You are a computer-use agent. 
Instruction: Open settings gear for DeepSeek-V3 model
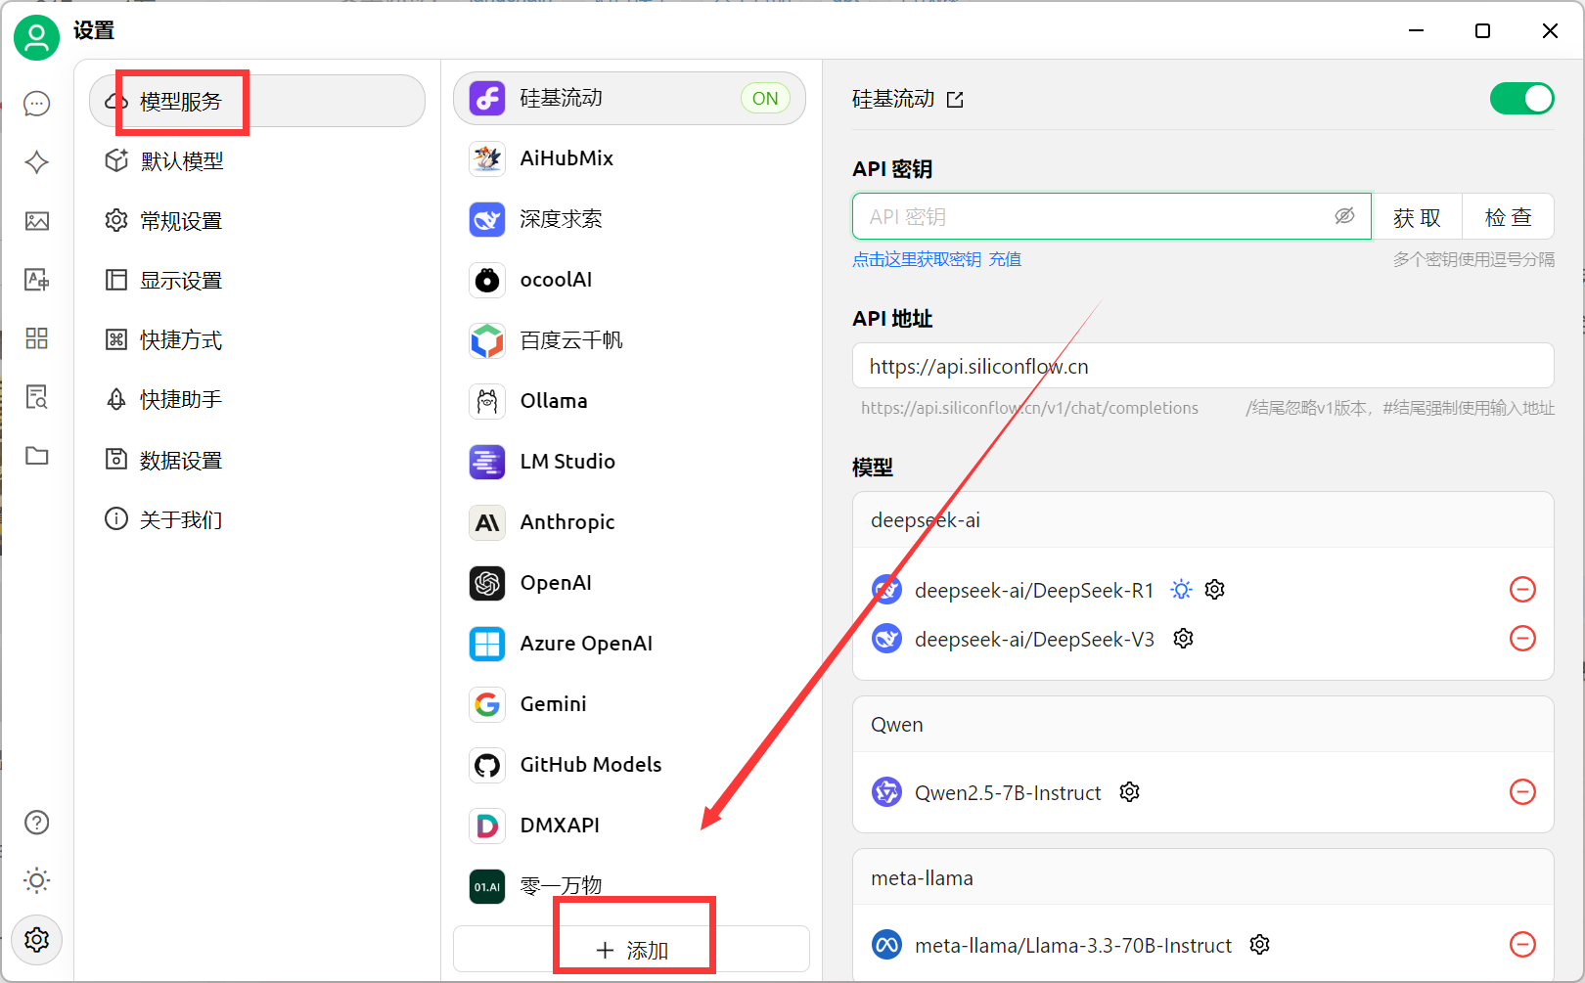coord(1184,639)
